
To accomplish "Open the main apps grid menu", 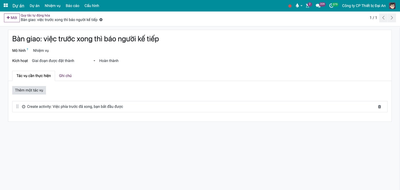I will [6, 5].
